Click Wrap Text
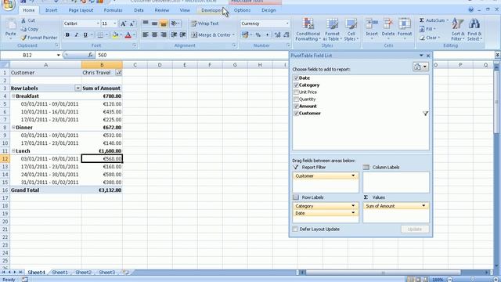Viewport: 501px width, 282px height. tap(204, 23)
